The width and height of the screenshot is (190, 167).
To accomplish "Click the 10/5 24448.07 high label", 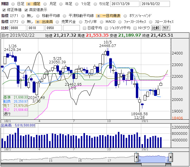I will [x=108, y=44].
